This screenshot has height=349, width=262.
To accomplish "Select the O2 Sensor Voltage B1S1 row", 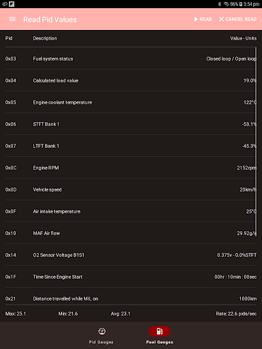I will coord(131,255).
